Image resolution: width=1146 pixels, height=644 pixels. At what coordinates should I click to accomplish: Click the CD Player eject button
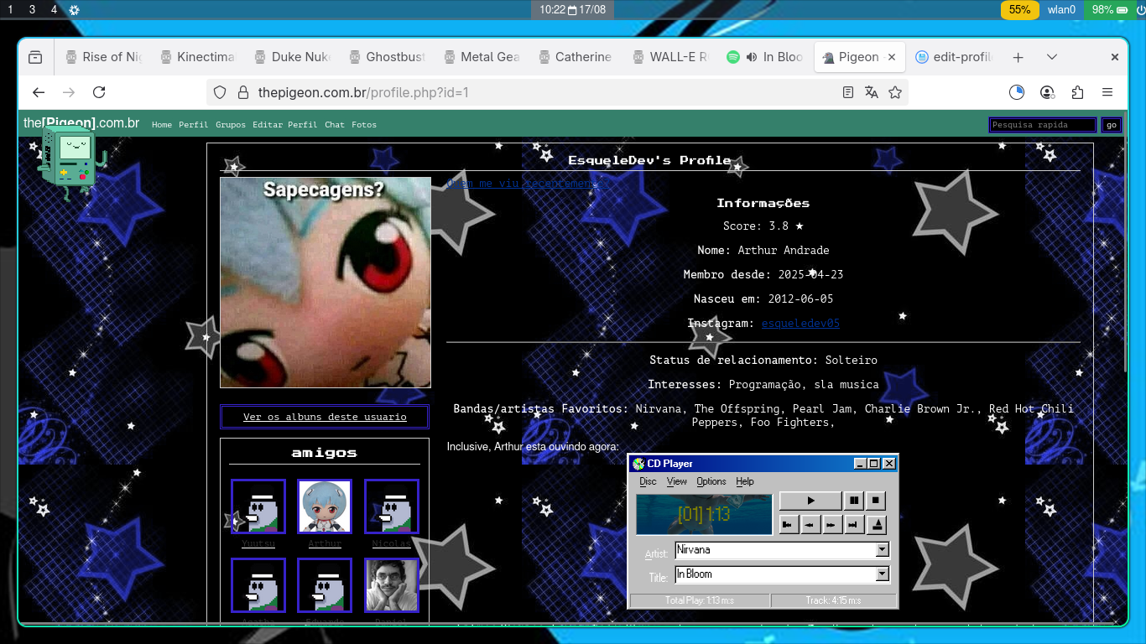click(x=876, y=525)
